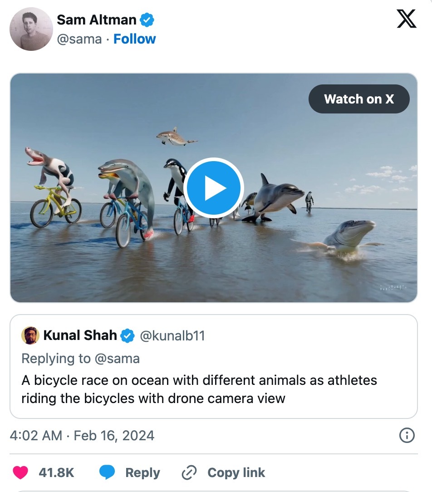Click Kunal Shah's small profile picture
432x492 pixels.
(30, 335)
